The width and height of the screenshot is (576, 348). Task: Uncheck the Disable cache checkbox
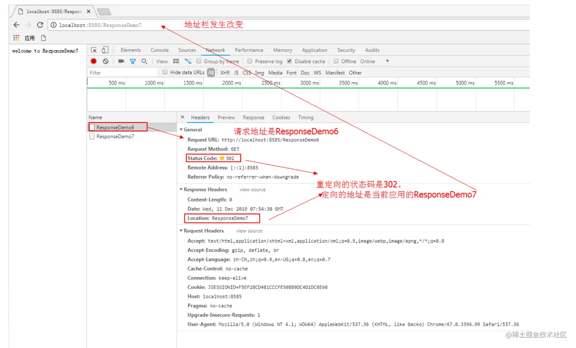tap(290, 61)
